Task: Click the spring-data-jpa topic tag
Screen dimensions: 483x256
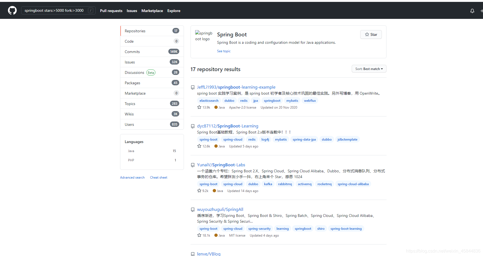Action: 304,139
